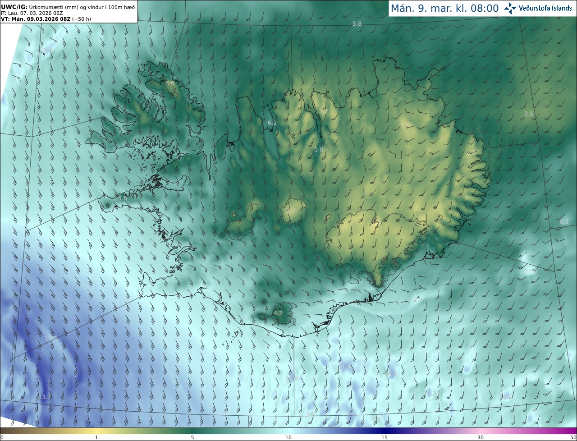Click the 13.7 value in the southwest ocean
577x441 pixels.
pyautogui.click(x=44, y=397)
